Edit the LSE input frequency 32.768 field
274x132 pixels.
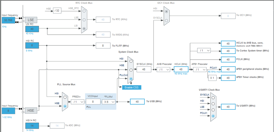pos(8,20)
